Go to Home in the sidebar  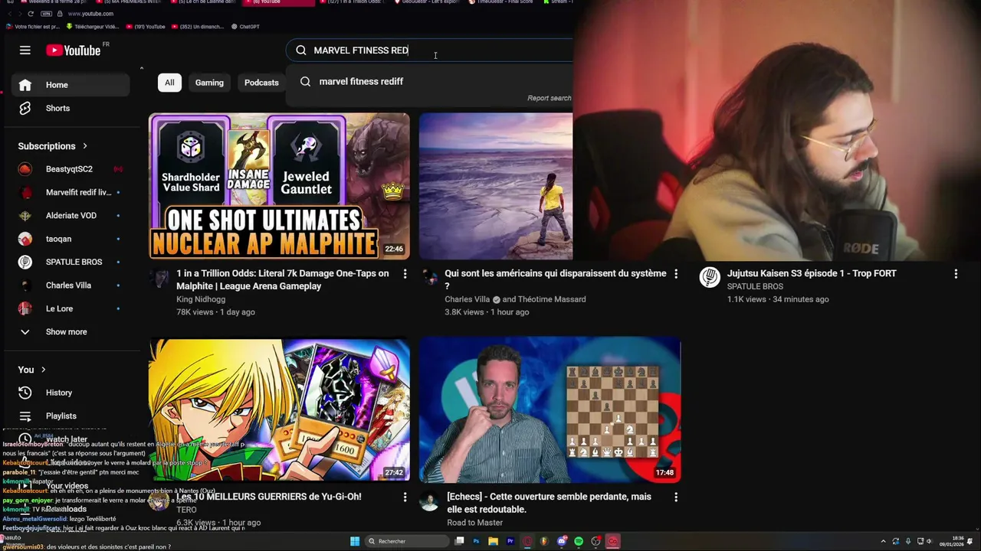click(x=71, y=85)
